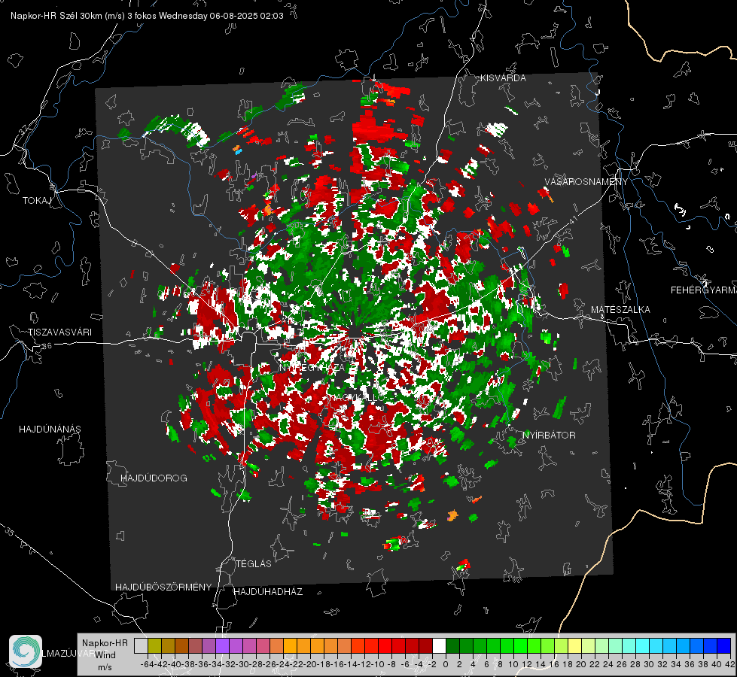The height and width of the screenshot is (677, 737).
Task: Select the olive -64 to -42 swatch
Action: point(154,645)
